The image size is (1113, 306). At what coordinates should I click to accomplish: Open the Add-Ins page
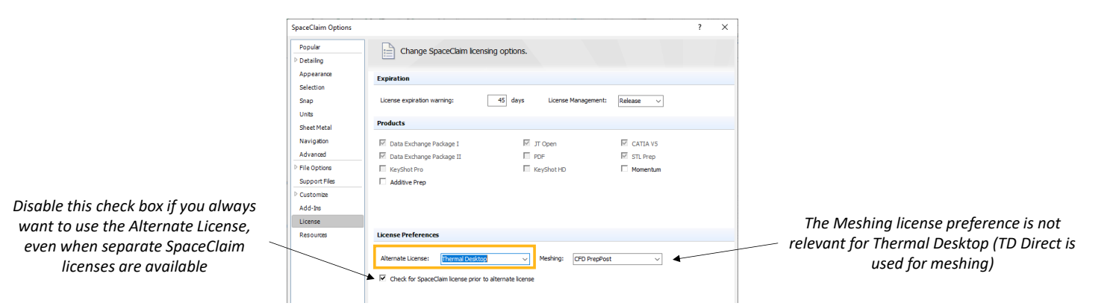[310, 207]
